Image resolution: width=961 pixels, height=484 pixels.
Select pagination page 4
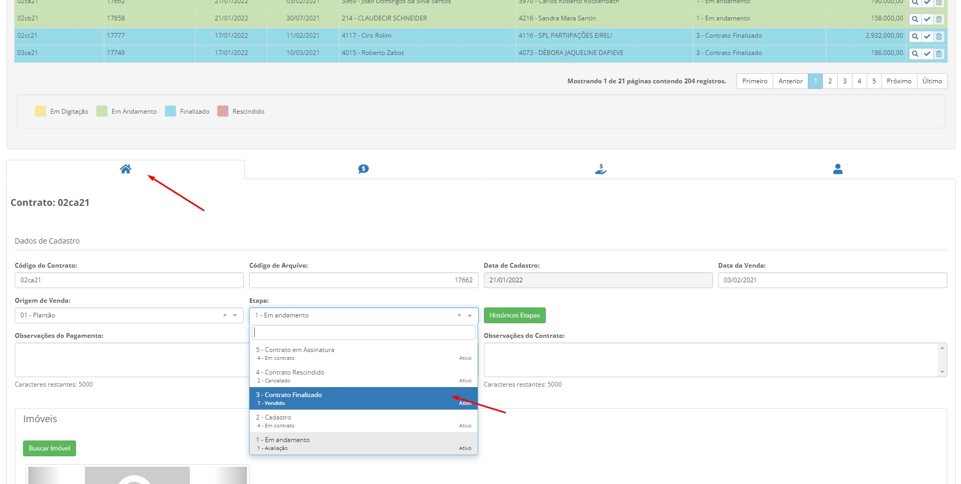coord(859,81)
